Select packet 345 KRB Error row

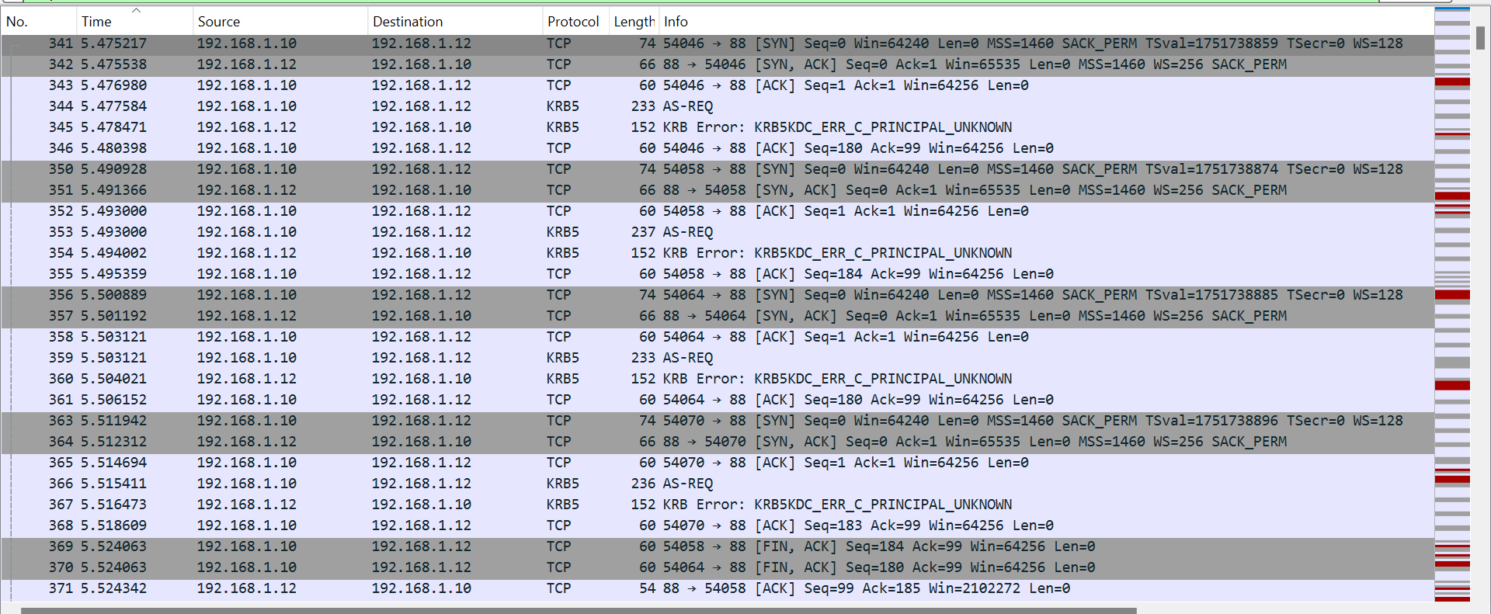[699, 127]
